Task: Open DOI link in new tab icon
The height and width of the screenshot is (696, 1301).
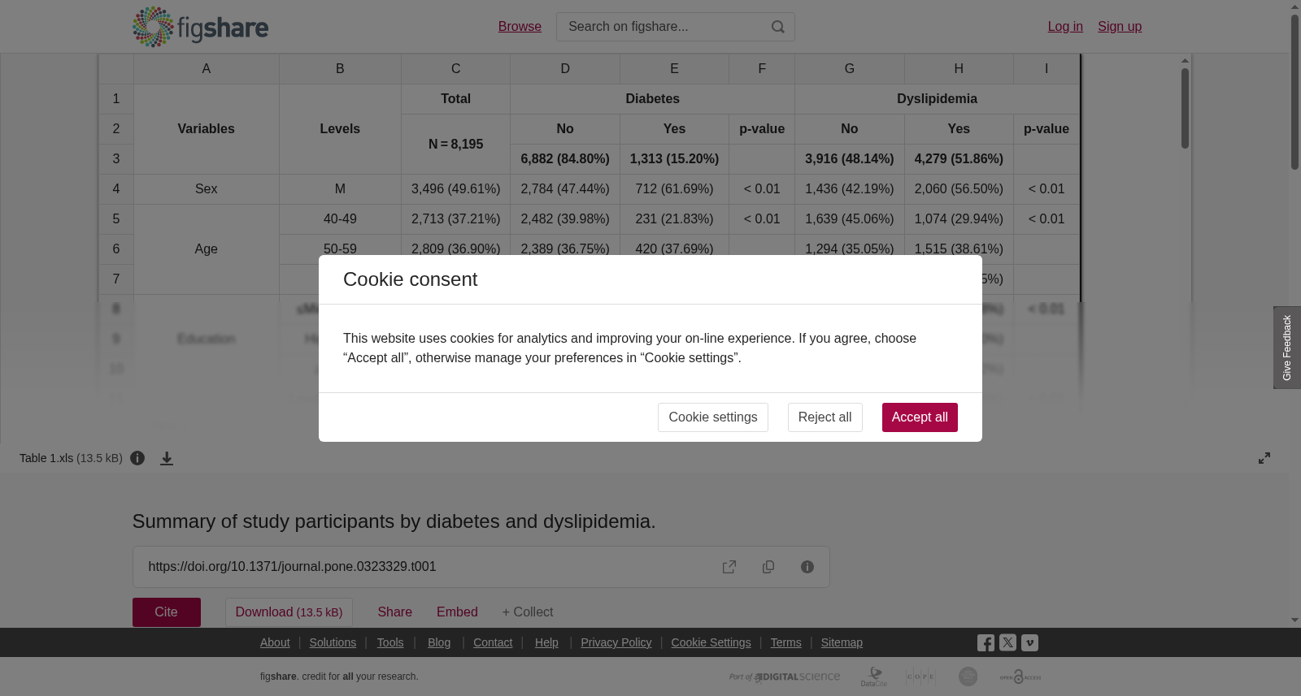Action: (x=729, y=567)
